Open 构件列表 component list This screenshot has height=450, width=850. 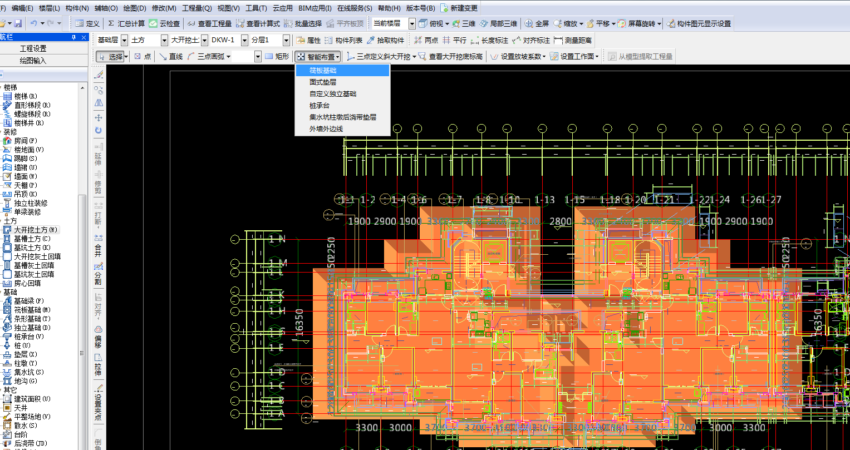[343, 40]
